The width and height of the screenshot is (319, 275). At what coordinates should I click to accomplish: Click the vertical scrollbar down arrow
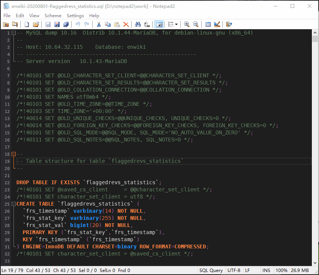coord(315,263)
